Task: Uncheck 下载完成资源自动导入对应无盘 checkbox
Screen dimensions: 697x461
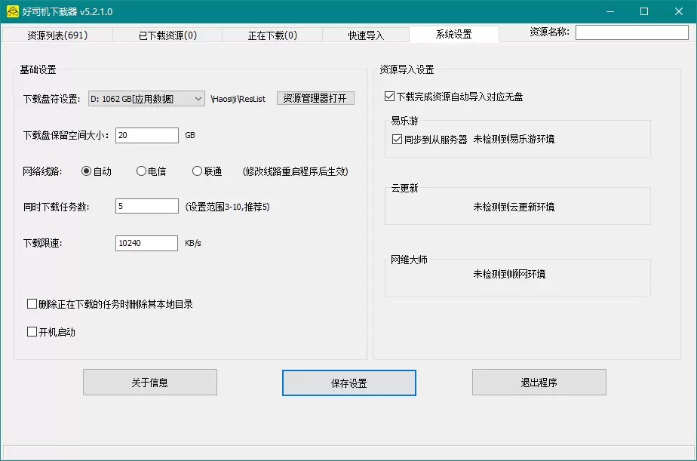Action: click(x=454, y=97)
